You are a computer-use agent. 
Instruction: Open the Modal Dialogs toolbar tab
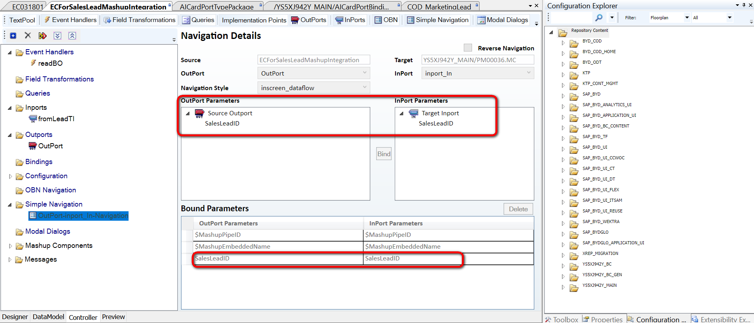[503, 20]
